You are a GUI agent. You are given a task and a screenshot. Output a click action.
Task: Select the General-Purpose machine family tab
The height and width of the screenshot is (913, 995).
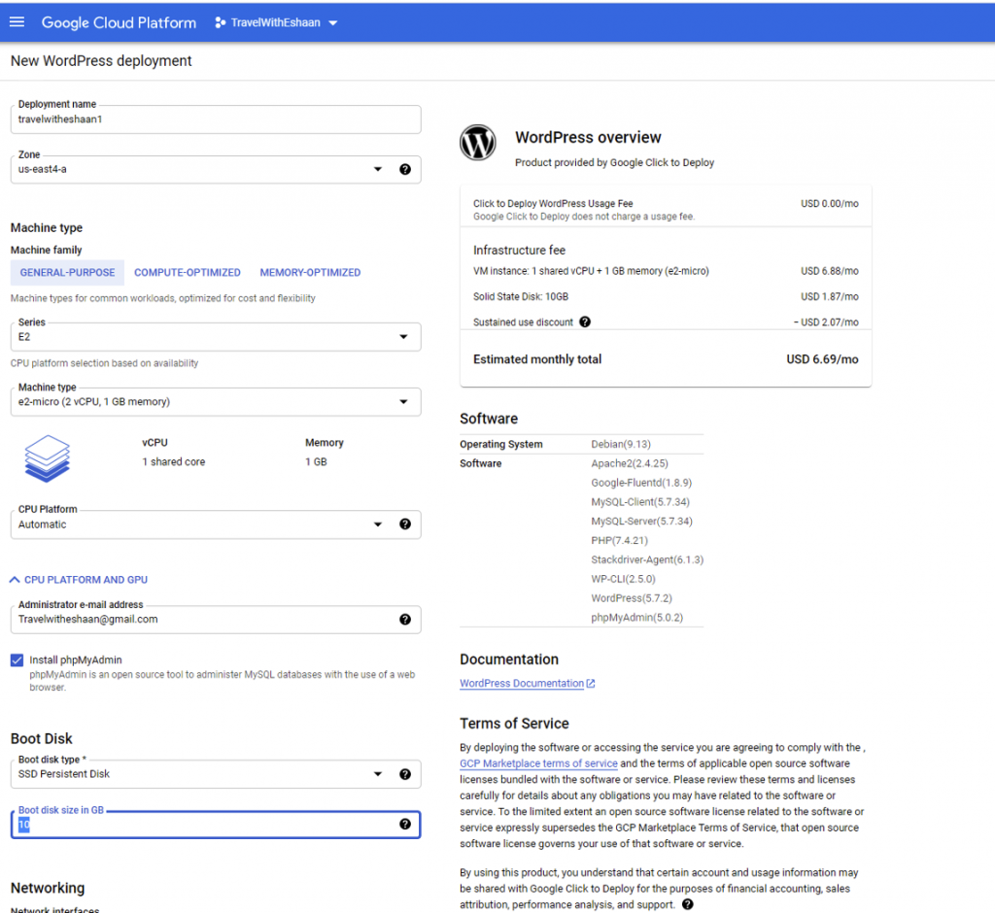pyautogui.click(x=67, y=272)
